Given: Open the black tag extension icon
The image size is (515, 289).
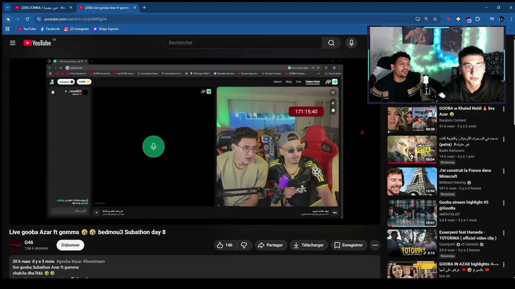Looking at the screenshot, I should 458,19.
